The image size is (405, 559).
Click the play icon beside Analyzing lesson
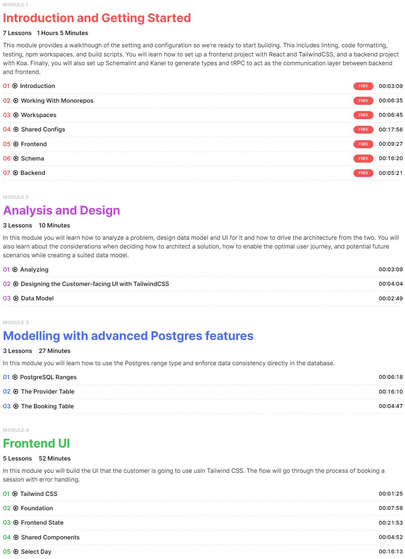pyautogui.click(x=15, y=270)
